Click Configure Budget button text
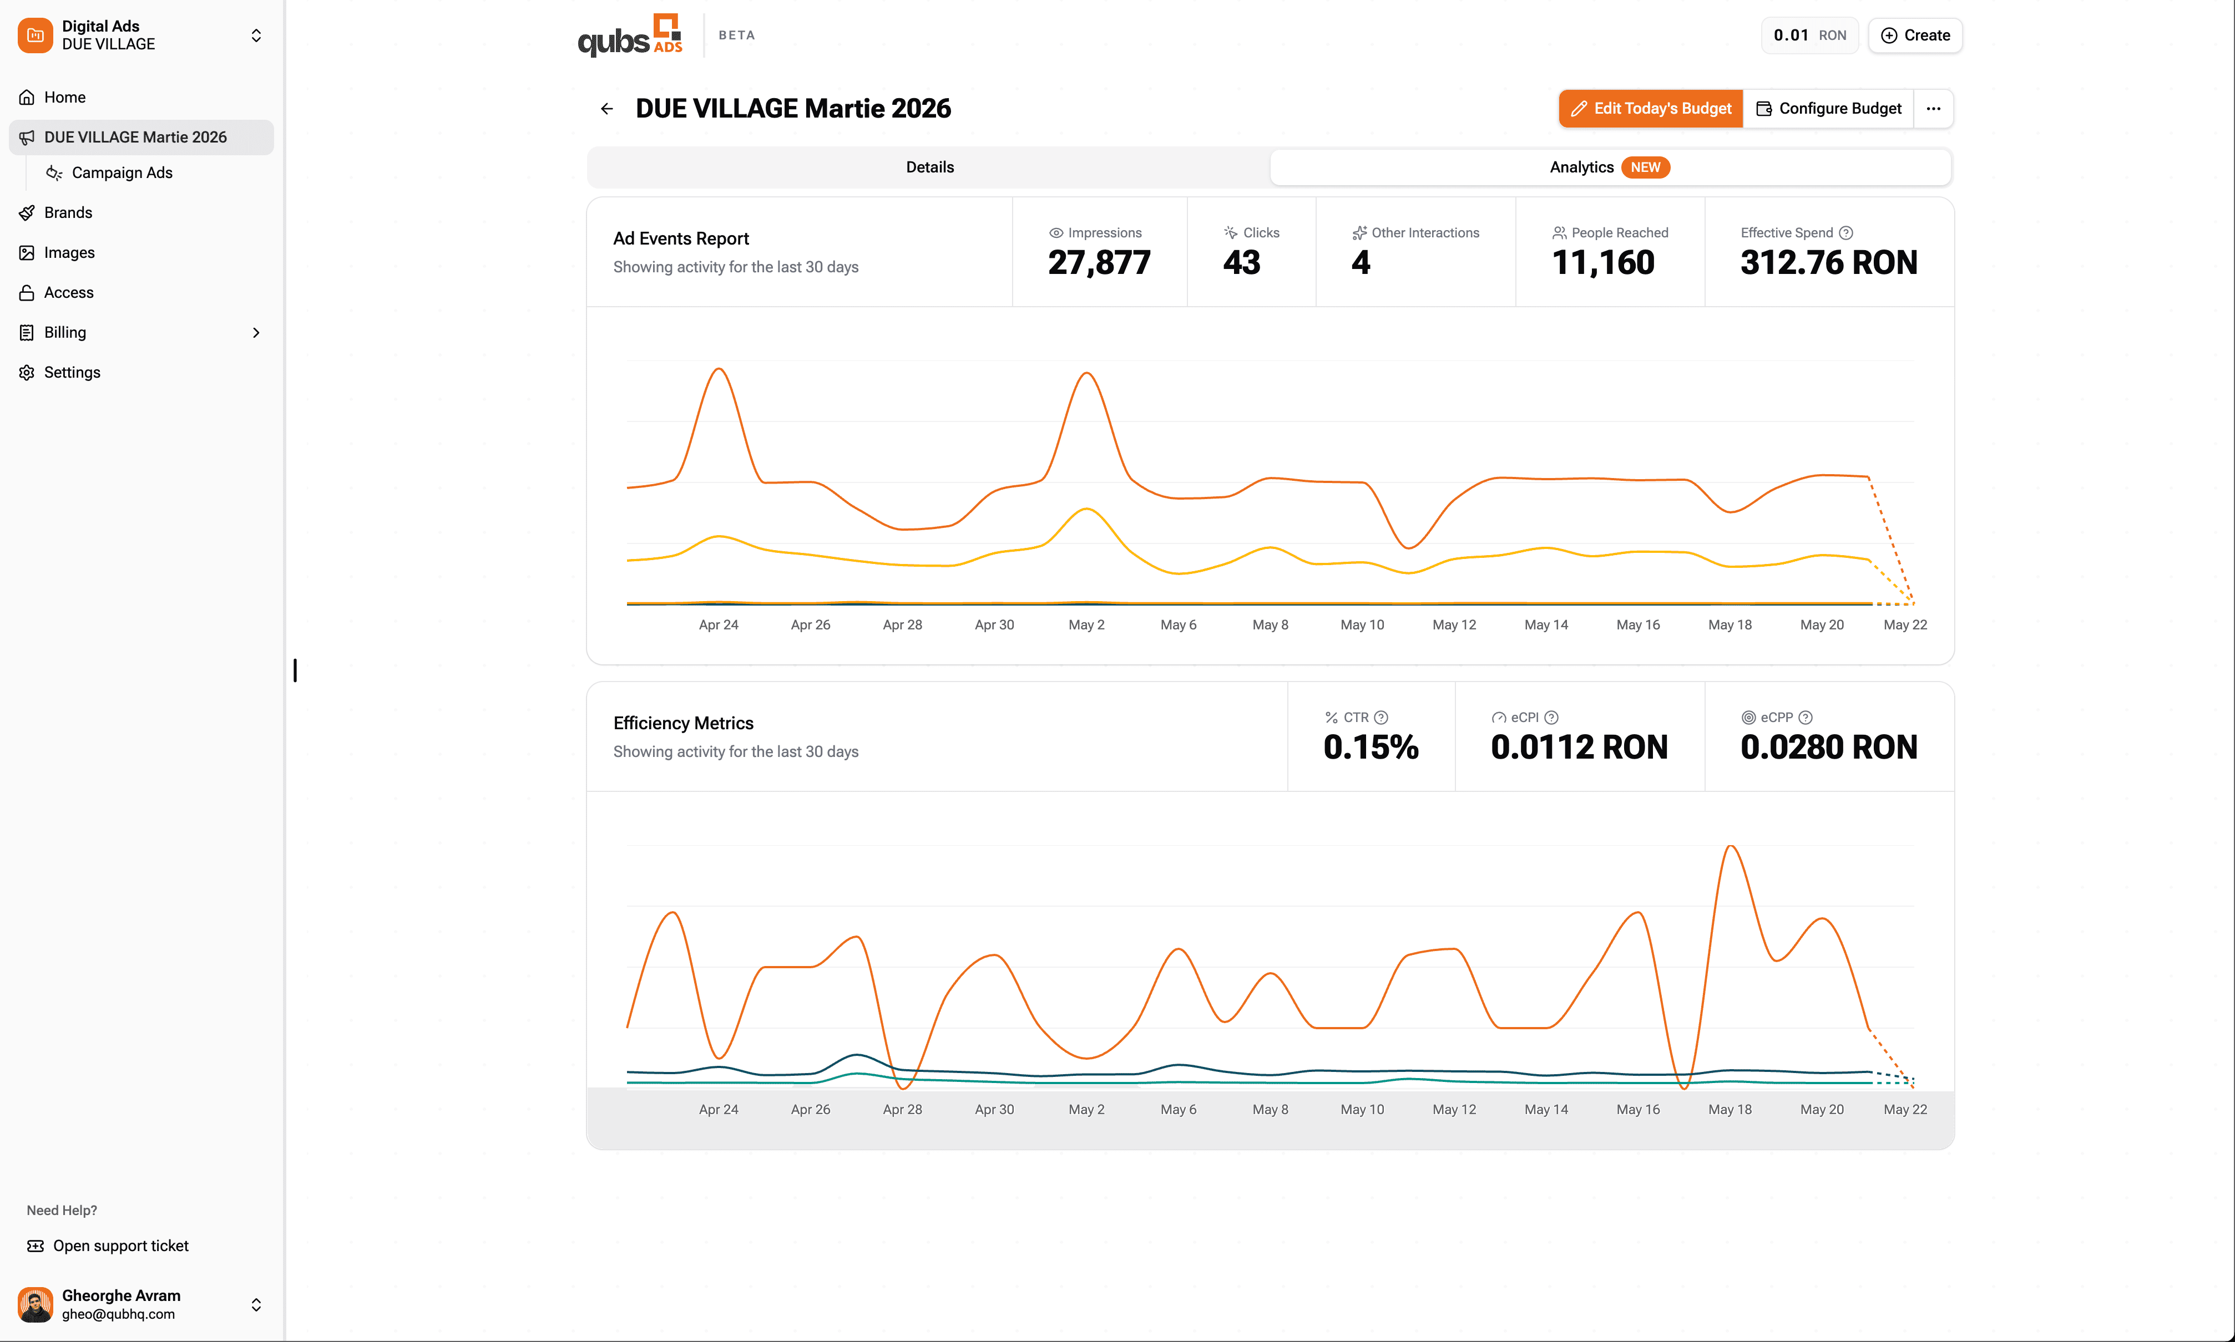 tap(1839, 109)
